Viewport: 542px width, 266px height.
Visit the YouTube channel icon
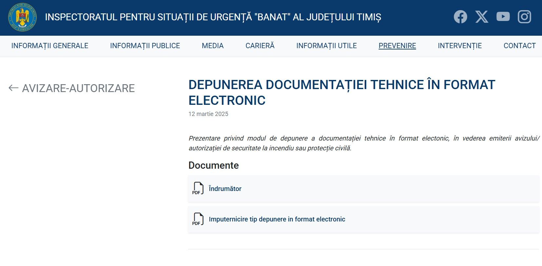point(503,17)
